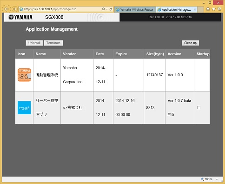The height and width of the screenshot is (184, 225).
Task: Click the Yamaha logo
Action: tap(20, 17)
